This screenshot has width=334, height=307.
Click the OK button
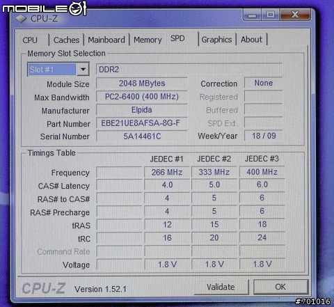point(280,287)
